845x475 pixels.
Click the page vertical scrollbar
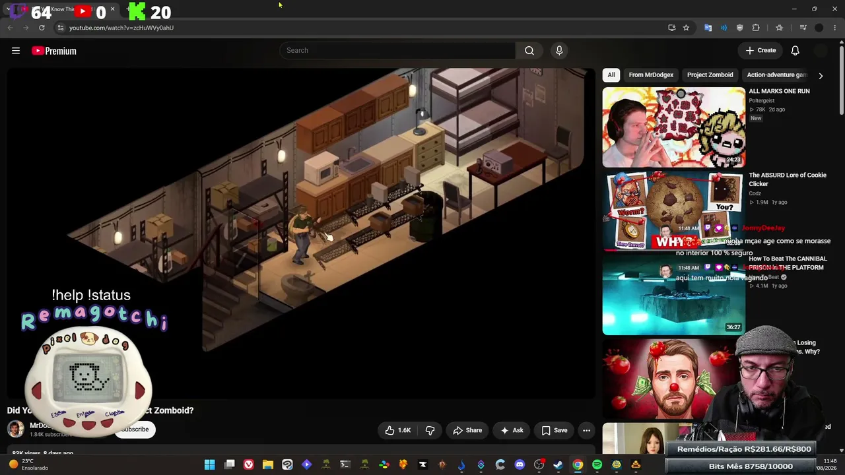pyautogui.click(x=842, y=79)
